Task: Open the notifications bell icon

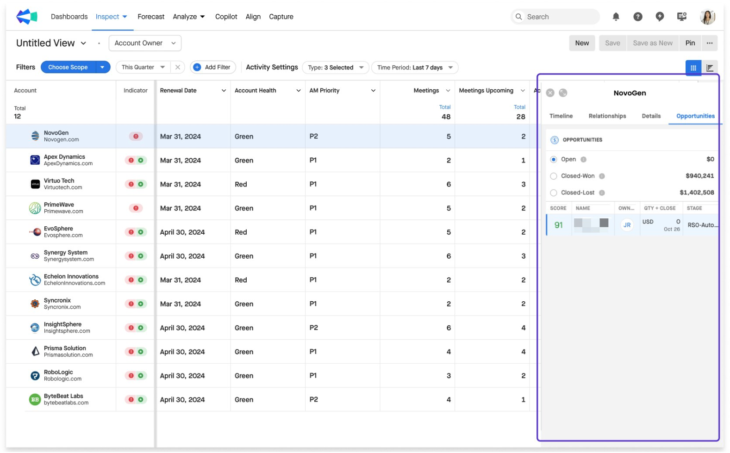Action: pyautogui.click(x=616, y=17)
